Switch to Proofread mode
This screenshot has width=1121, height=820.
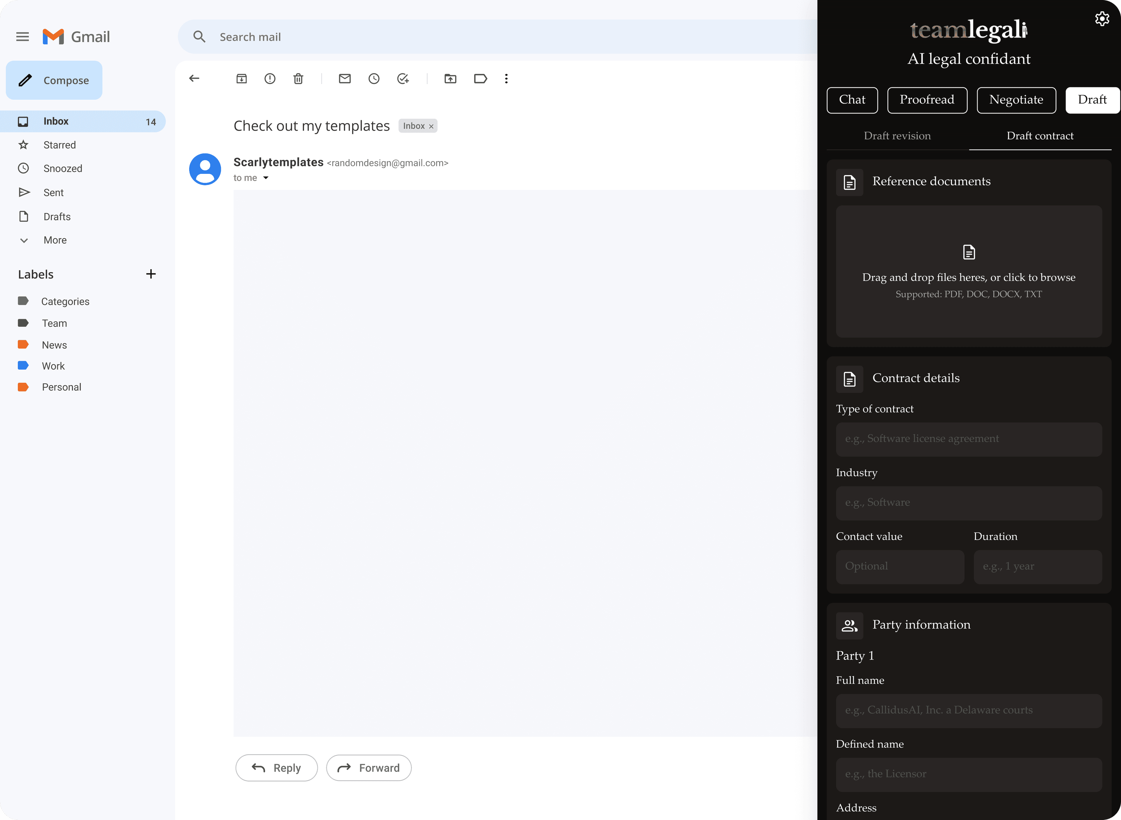927,100
